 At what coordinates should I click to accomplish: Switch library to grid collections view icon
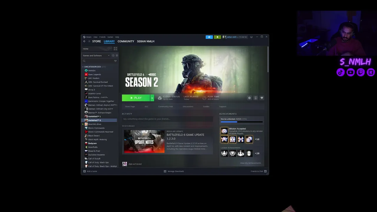(x=115, y=49)
